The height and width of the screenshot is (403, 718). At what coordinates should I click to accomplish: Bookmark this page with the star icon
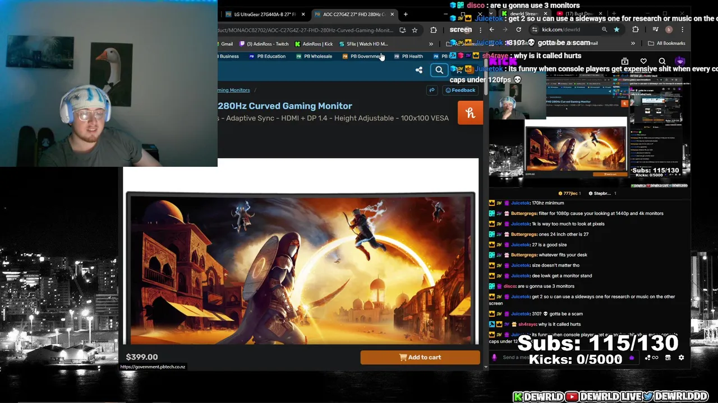point(415,30)
